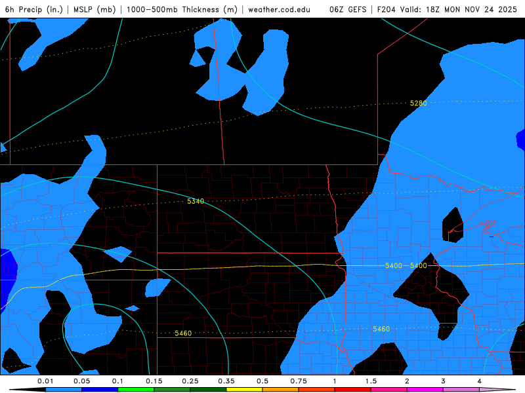Click the bright green 0.1 legend color segment
This screenshot has height=393, width=525.
136,390
